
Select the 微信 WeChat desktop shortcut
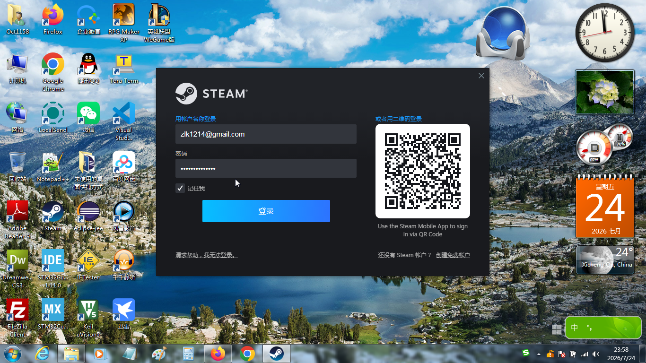pyautogui.click(x=88, y=118)
